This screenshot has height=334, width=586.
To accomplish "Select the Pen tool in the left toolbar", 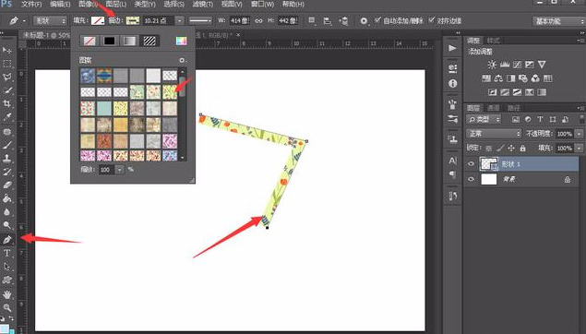I will [7, 239].
